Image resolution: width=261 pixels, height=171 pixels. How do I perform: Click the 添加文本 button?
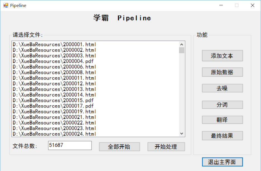[x=222, y=56]
